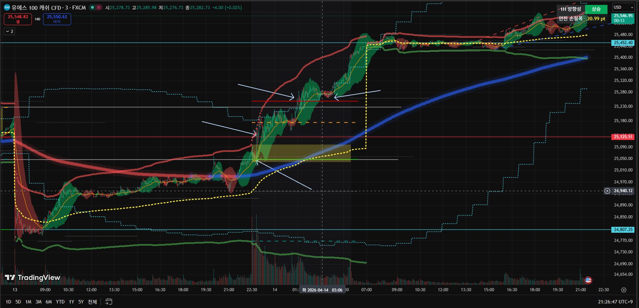Viewport: 639px width, 308px height.
Task: Click the plus icon beside 24,940.12 price label
Action: coord(607,191)
